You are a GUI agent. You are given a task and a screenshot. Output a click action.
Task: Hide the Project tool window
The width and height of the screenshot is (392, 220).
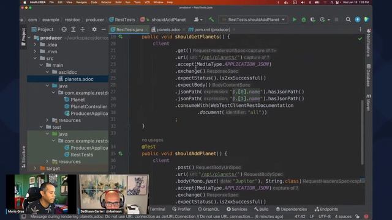tap(104, 29)
